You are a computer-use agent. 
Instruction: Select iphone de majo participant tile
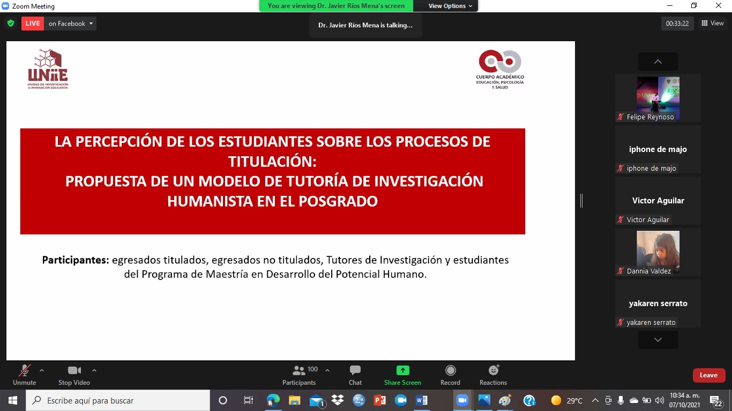click(658, 149)
